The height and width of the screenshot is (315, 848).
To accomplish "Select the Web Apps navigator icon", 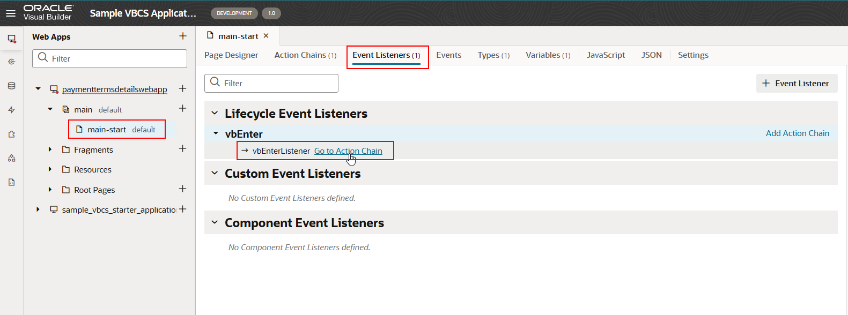I will click(11, 39).
